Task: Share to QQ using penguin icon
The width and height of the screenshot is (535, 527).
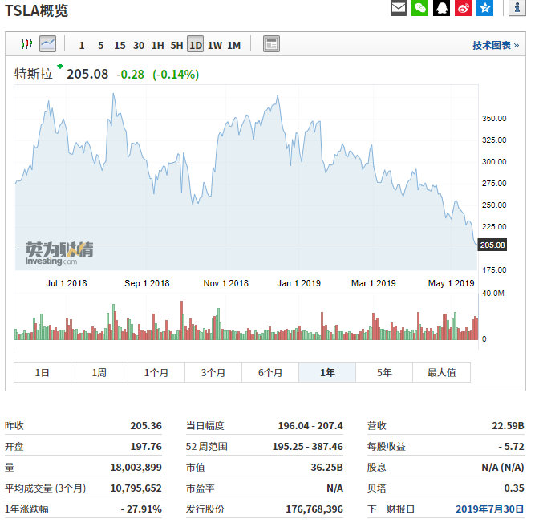Action: [x=441, y=7]
